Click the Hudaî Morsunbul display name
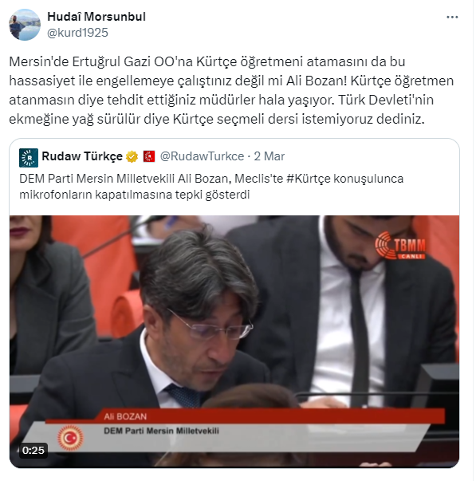The image size is (476, 481). point(96,17)
